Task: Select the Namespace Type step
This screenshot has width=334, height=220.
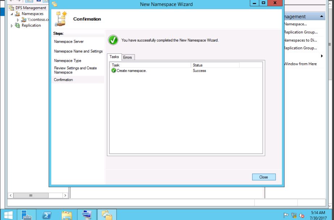Action: [68, 61]
